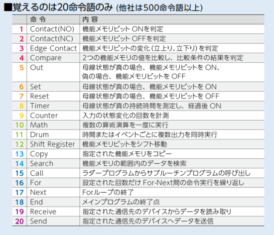
Task: Click the Counter instruction cell
Action: coord(53,116)
